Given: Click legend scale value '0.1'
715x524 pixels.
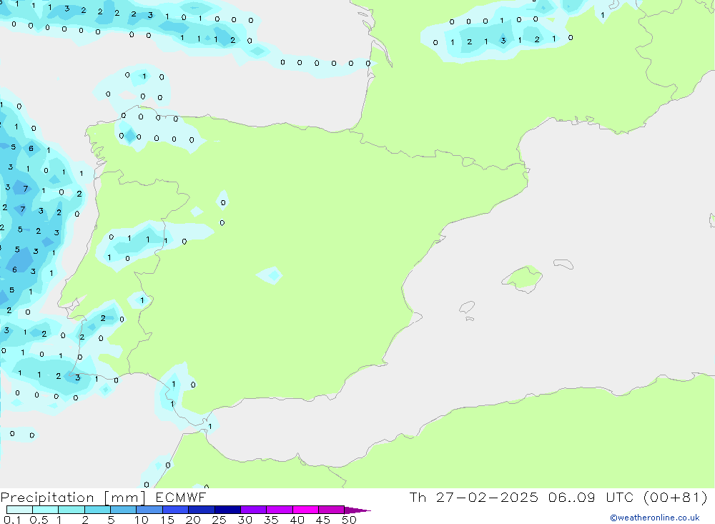Looking at the screenshot, I should coord(12,520).
